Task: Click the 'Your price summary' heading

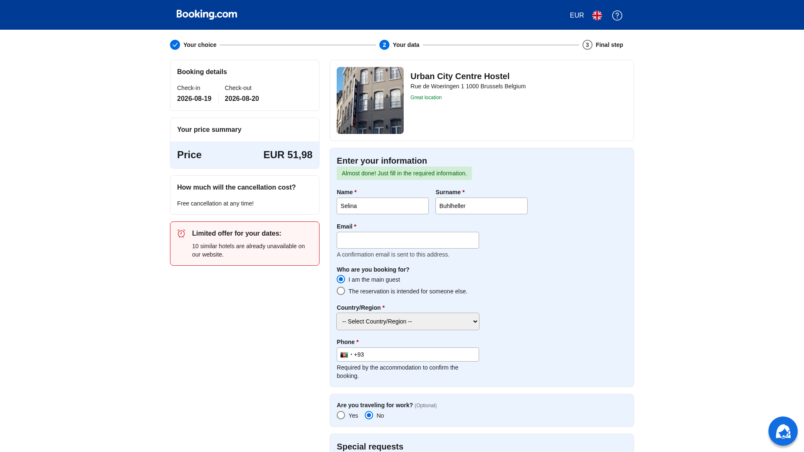Action: tap(209, 130)
